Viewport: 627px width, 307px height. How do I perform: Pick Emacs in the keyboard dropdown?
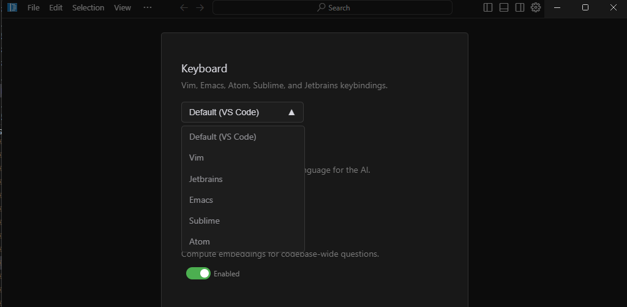pos(201,200)
